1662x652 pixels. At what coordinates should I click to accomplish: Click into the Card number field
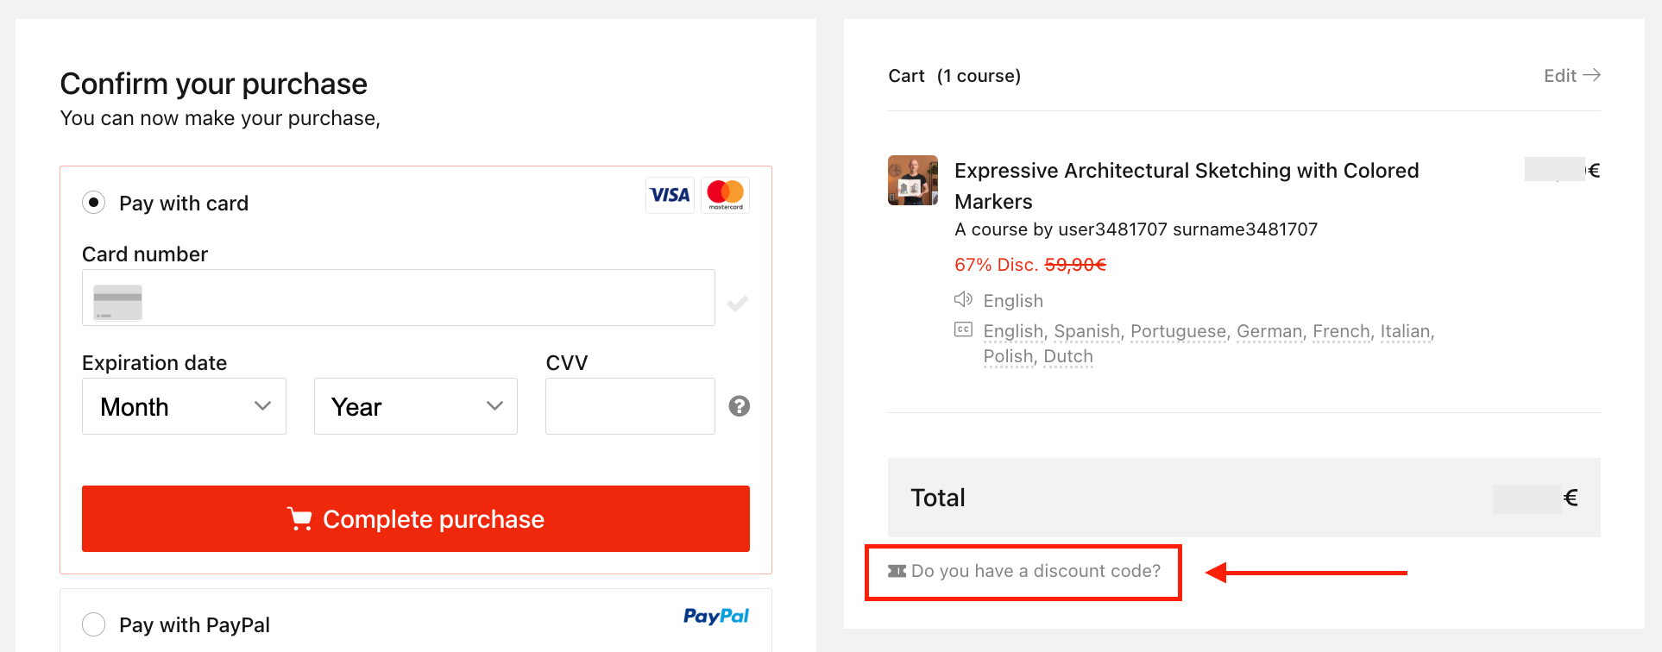[x=423, y=298]
